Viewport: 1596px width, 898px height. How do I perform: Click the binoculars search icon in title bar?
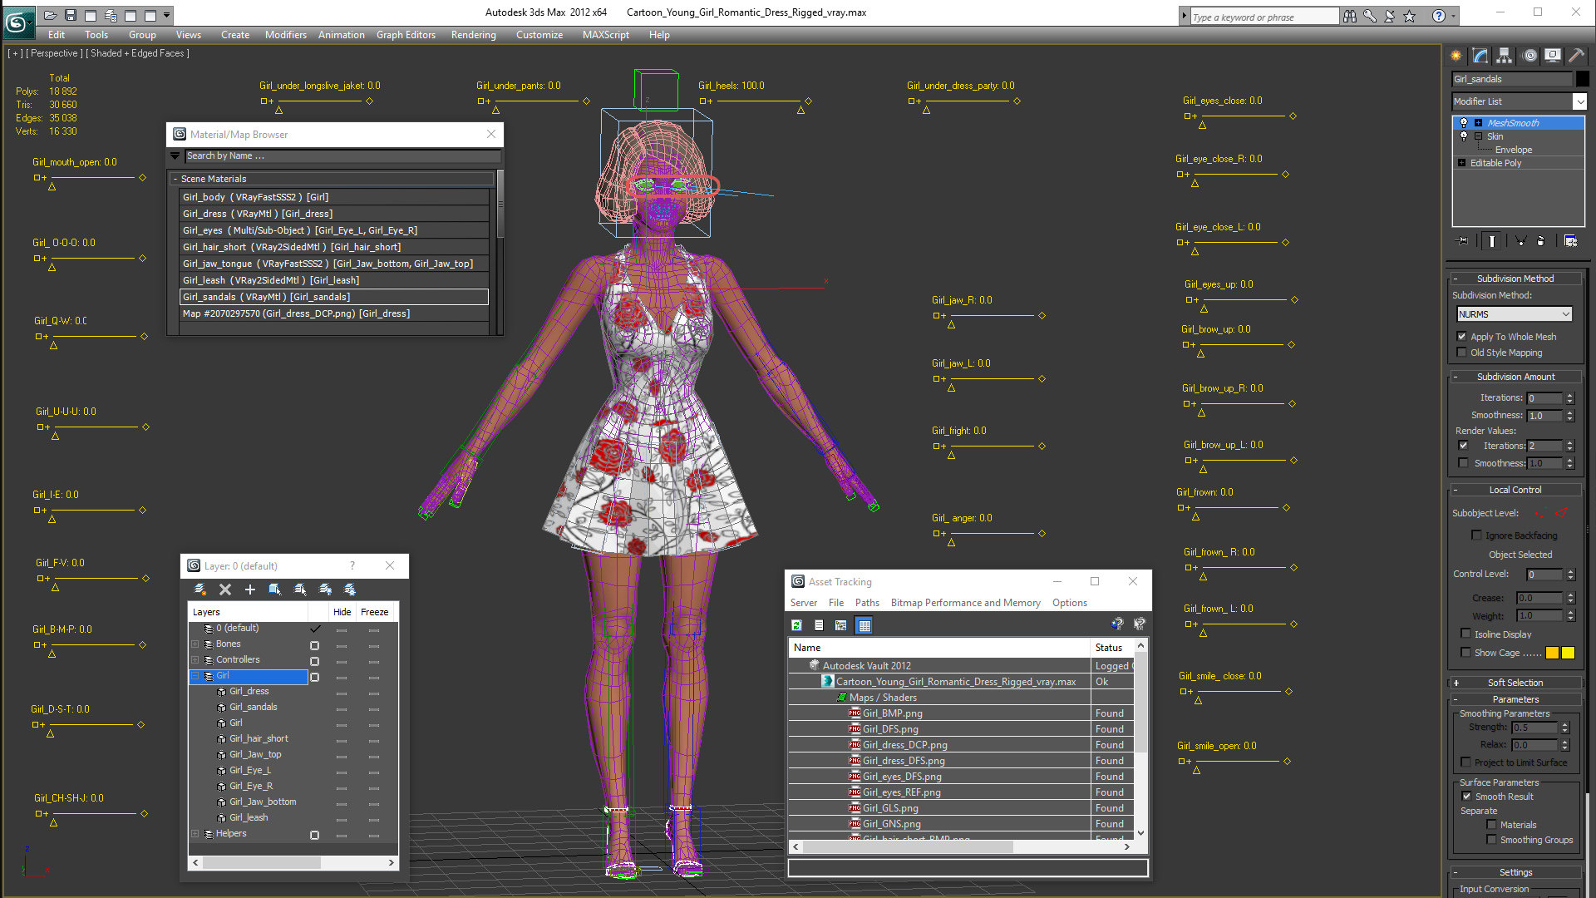tap(1350, 16)
